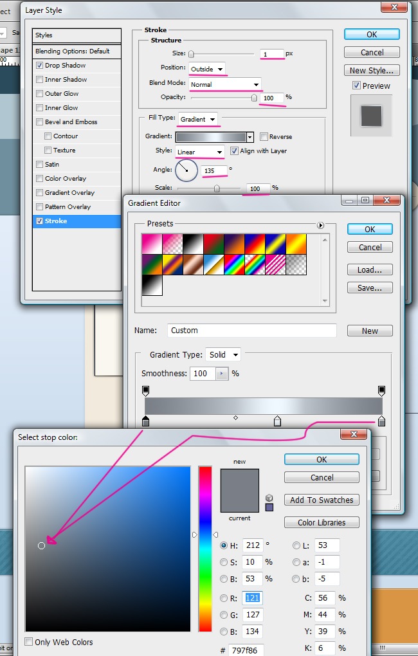The image size is (418, 656).
Task: Toggle the Outer Glow checkbox
Action: pos(40,94)
